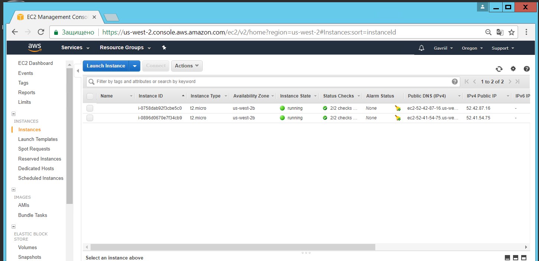
Task: Expand the Launch Instance dropdown arrow
Action: [x=134, y=66]
